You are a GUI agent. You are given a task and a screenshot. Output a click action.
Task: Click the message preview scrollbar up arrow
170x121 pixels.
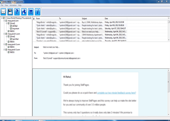pos(168,70)
